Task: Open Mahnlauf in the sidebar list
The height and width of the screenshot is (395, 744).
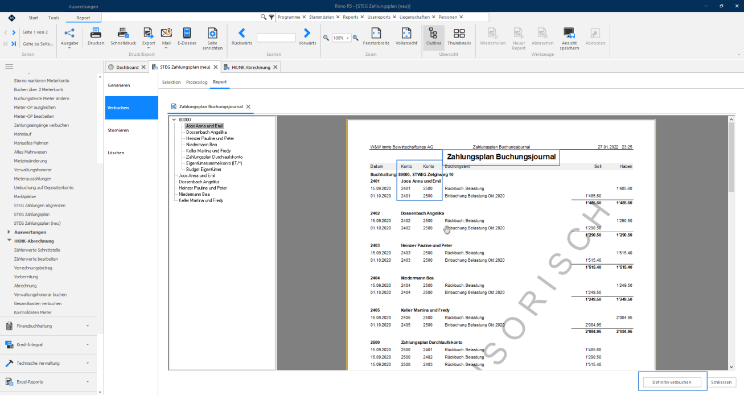Action: pyautogui.click(x=23, y=134)
